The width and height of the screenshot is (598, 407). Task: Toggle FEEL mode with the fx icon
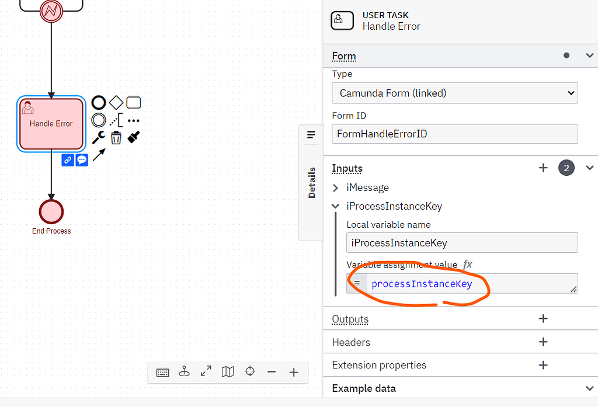[x=467, y=264]
